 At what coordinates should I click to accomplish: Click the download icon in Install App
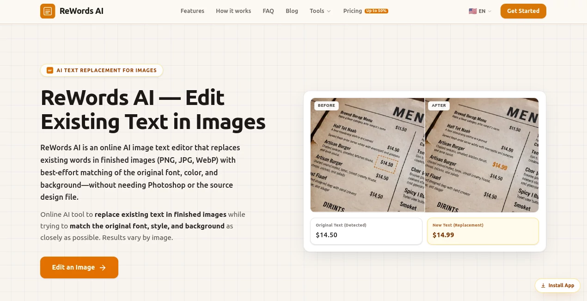[x=543, y=286]
